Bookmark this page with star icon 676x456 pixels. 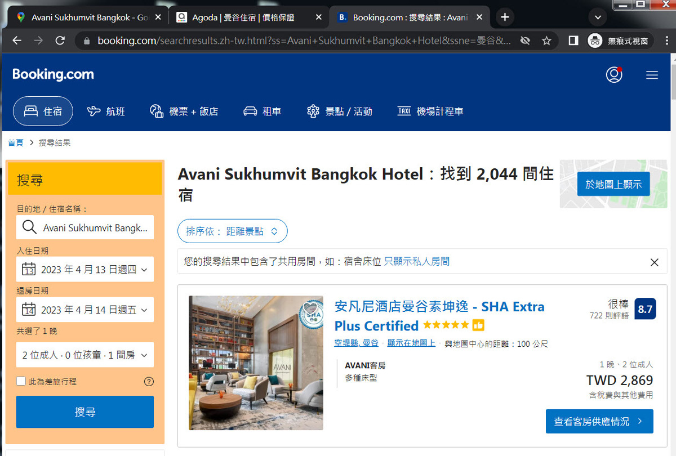(546, 41)
